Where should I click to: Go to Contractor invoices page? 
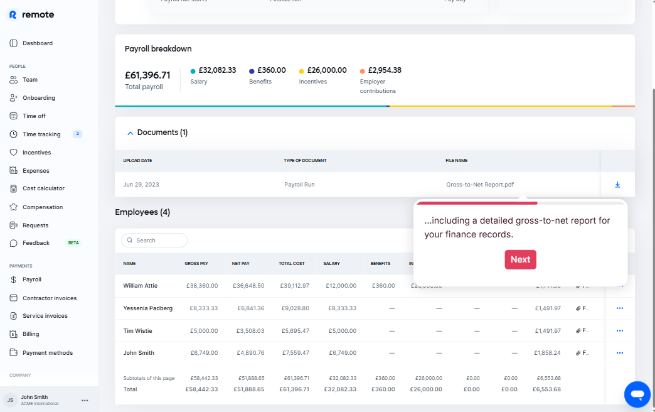tap(49, 298)
